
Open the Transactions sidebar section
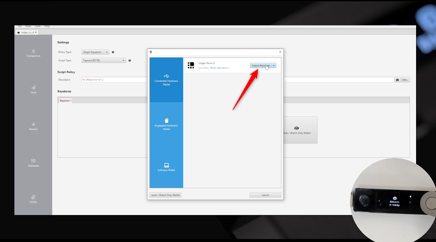[33, 53]
